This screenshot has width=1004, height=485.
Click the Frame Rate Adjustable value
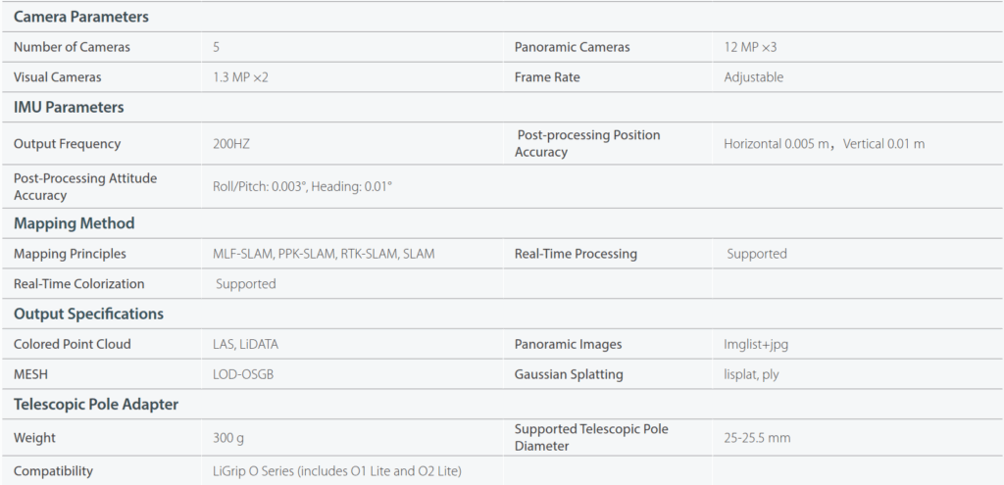[754, 77]
